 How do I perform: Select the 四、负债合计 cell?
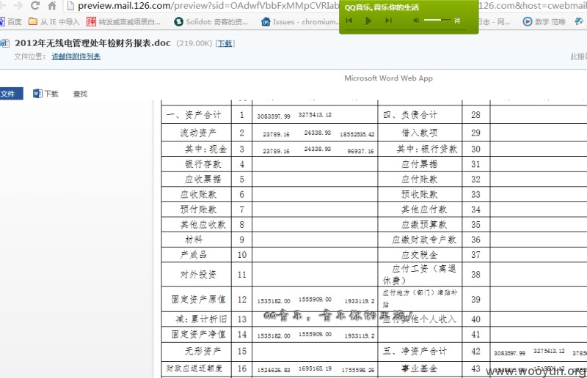point(420,115)
